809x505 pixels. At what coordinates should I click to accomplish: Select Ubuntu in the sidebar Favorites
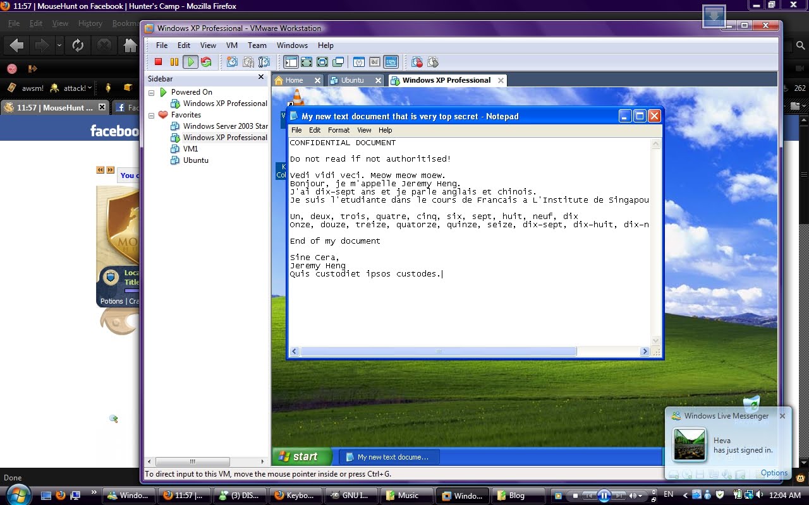click(x=196, y=160)
